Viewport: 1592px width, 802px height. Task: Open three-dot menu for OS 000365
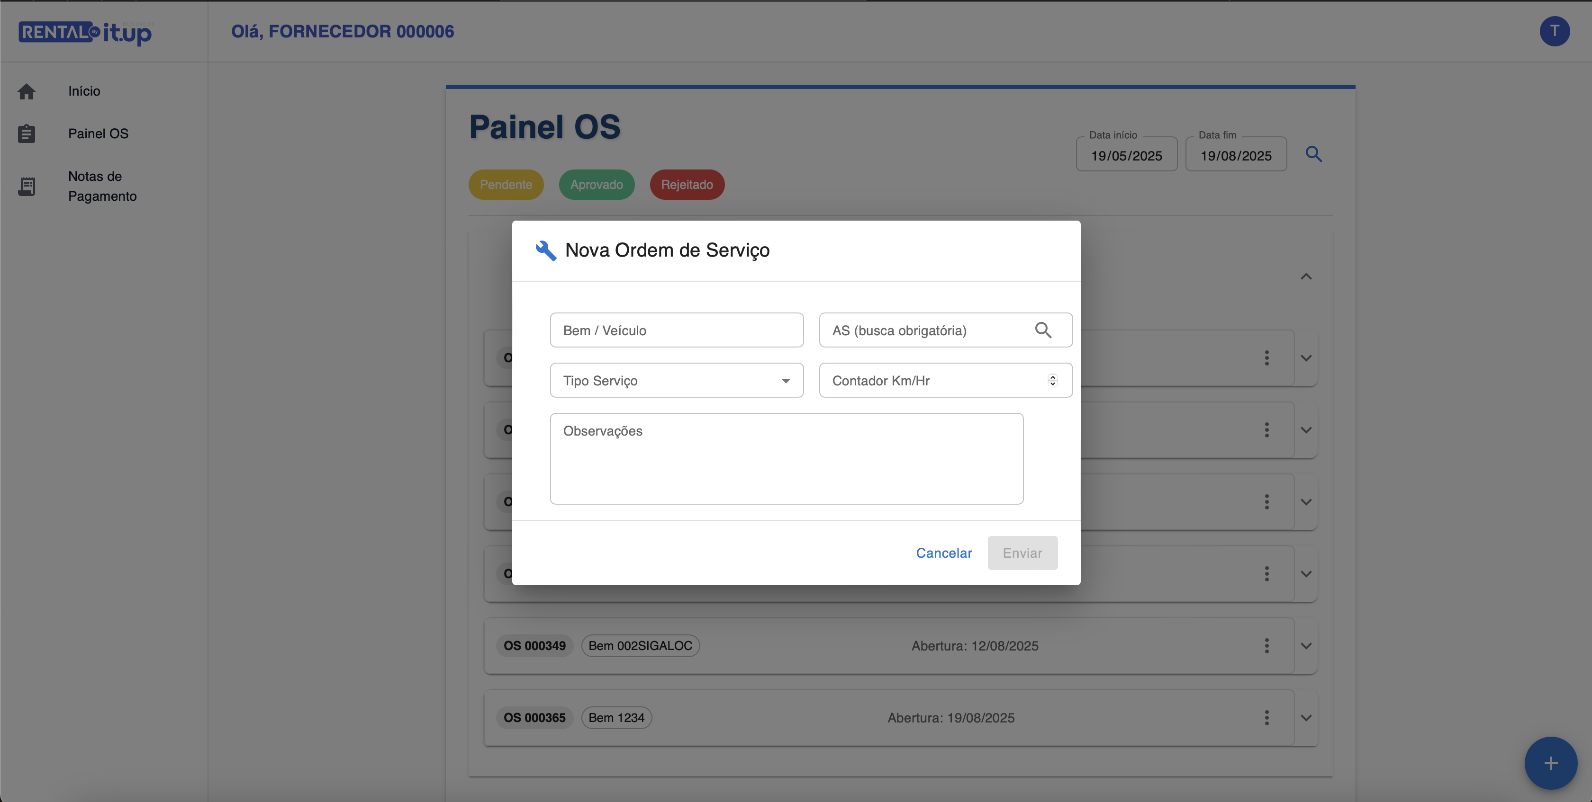pos(1266,717)
